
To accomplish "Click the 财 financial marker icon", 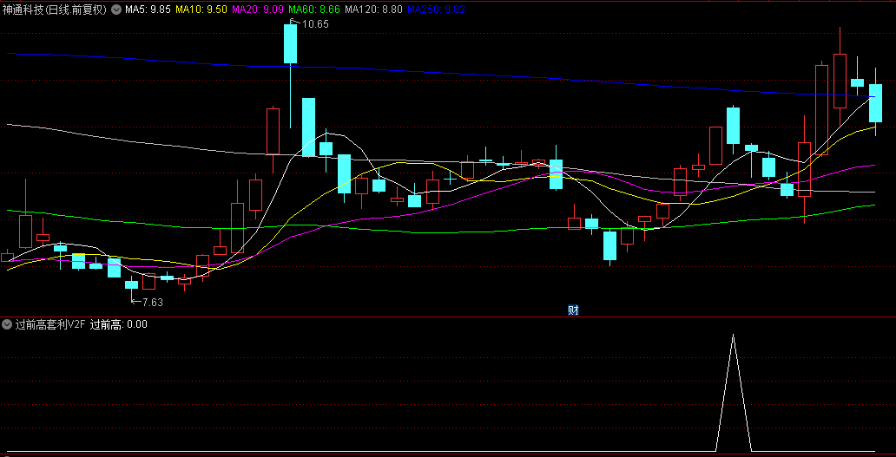I will [573, 310].
